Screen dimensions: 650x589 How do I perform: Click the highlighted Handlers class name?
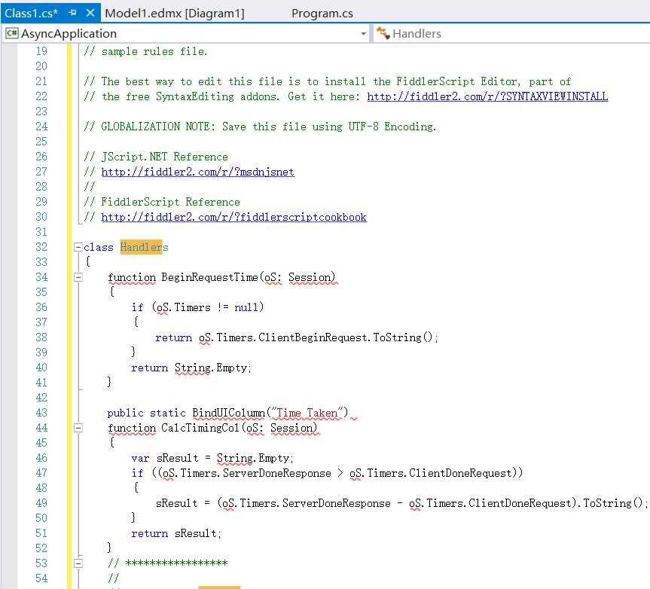tap(145, 247)
